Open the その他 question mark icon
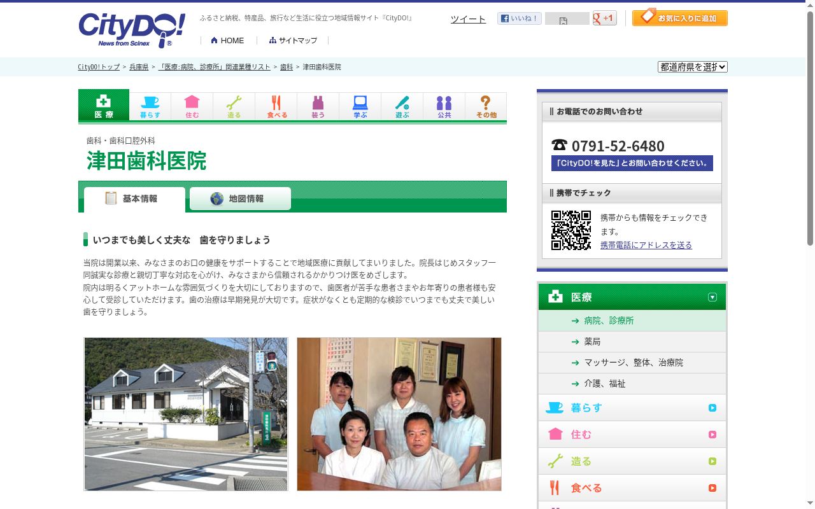 pos(486,106)
